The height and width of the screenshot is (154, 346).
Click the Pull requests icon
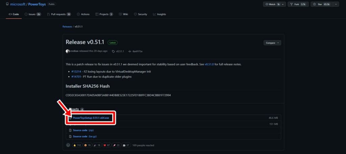(x=48, y=14)
